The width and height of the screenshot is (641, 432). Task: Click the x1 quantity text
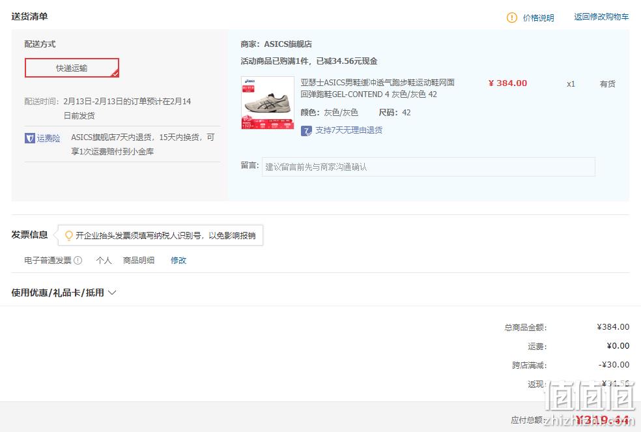tap(571, 84)
